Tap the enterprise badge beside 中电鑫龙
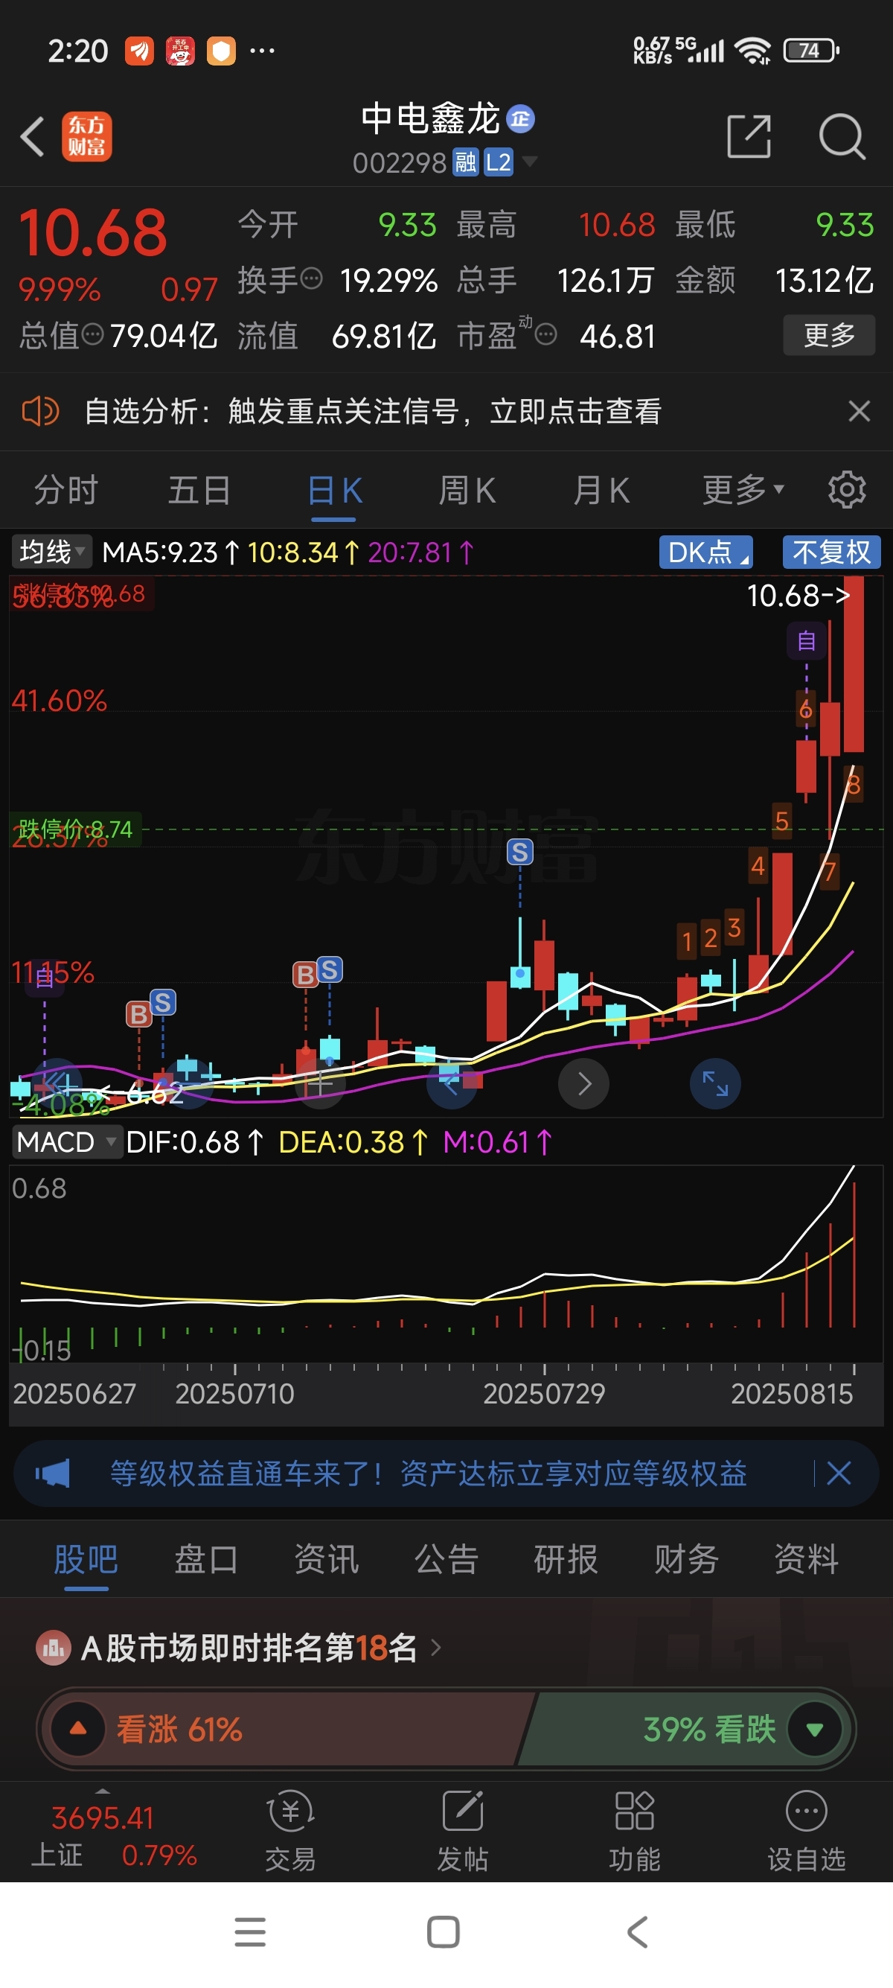The width and height of the screenshot is (893, 1988). [x=520, y=119]
